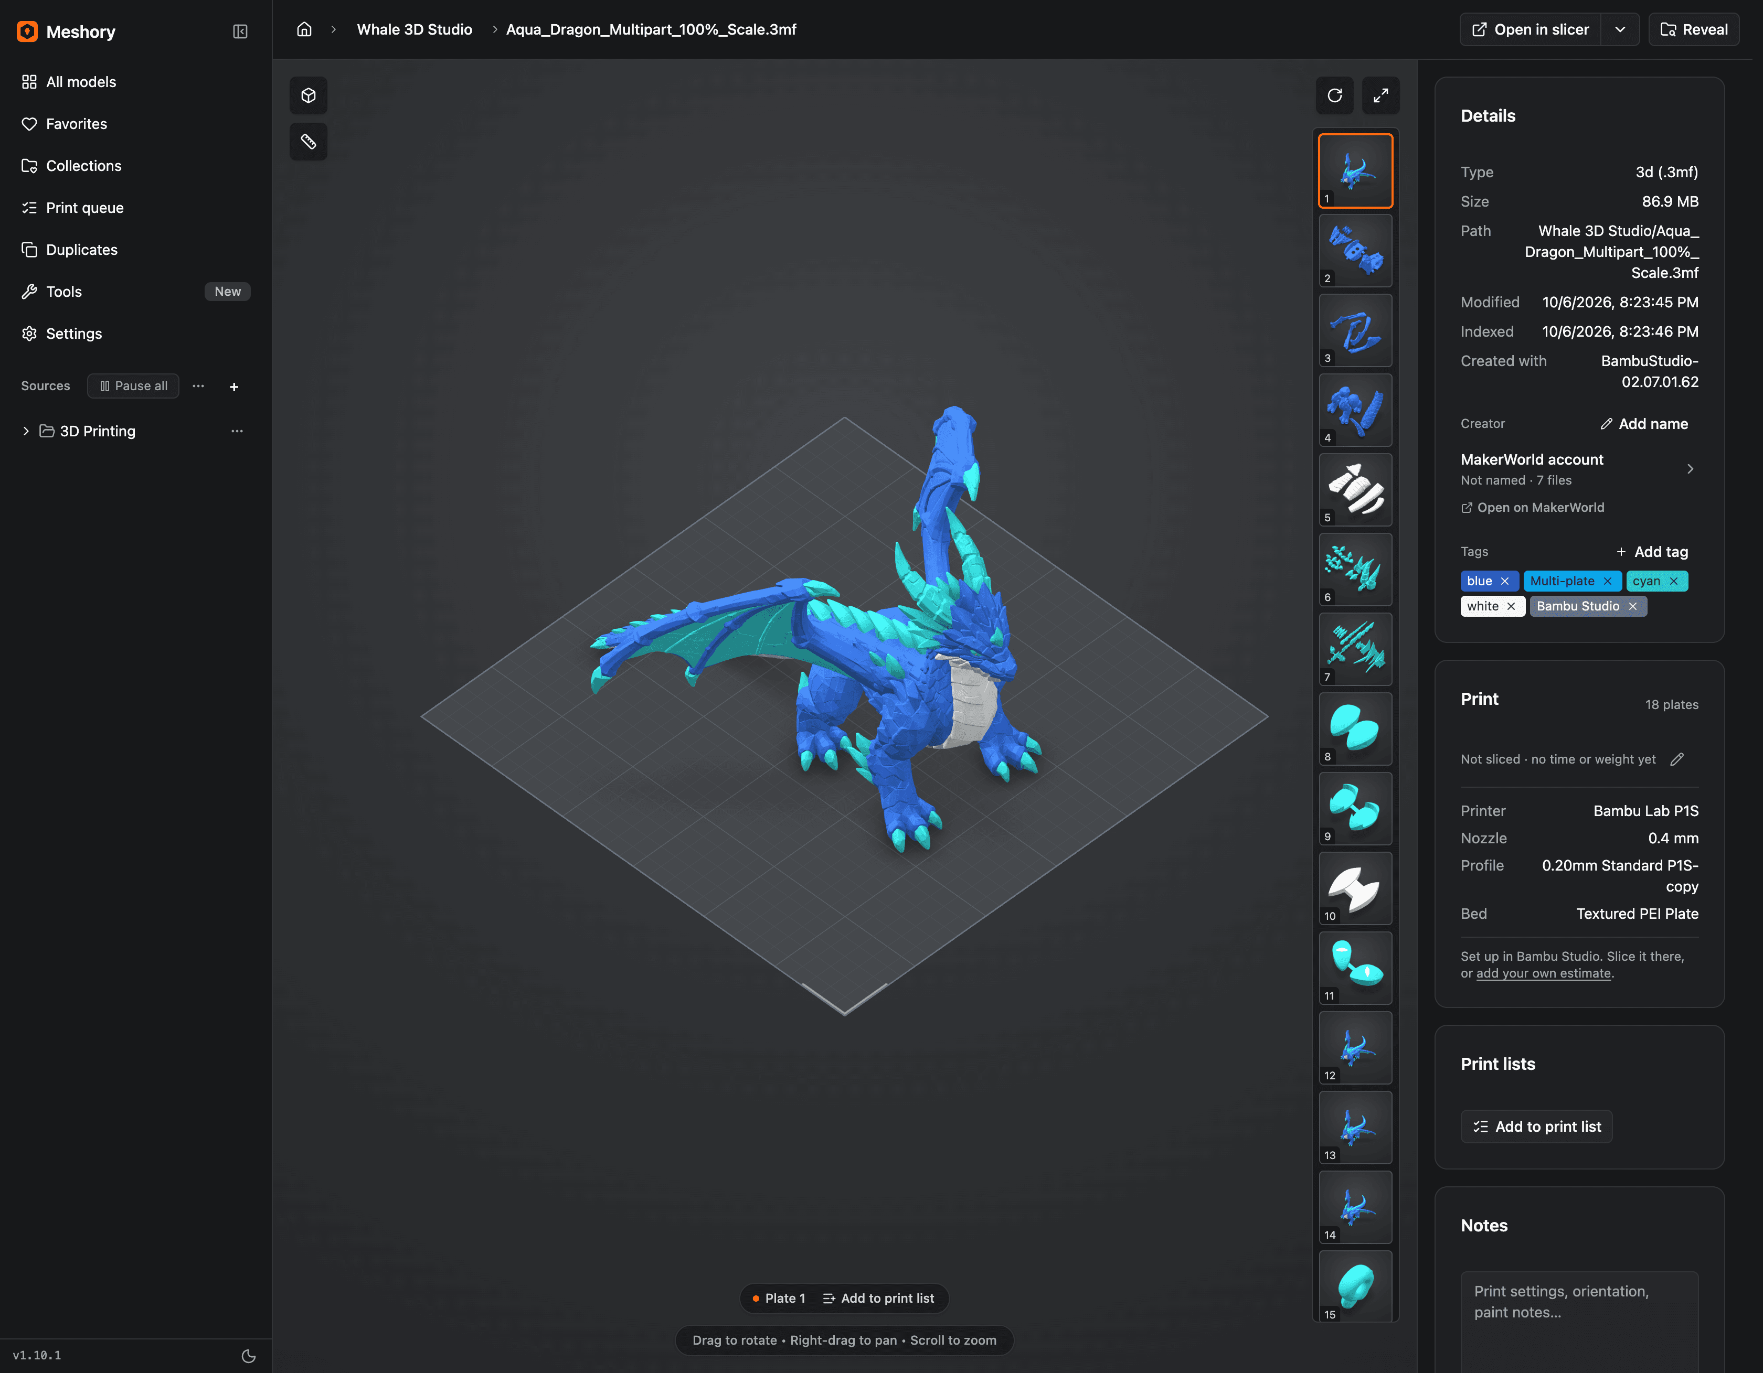Image resolution: width=1763 pixels, height=1373 pixels.
Task: Open the Print queue
Action: pos(135,207)
